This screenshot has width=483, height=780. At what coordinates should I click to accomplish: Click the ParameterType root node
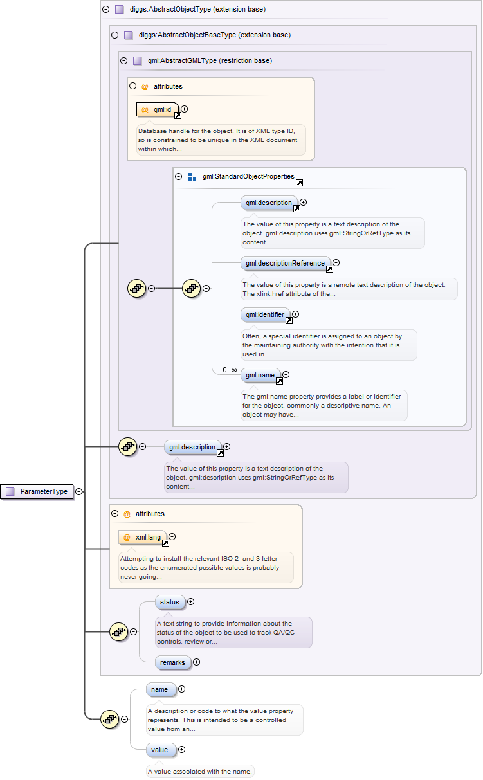point(37,491)
